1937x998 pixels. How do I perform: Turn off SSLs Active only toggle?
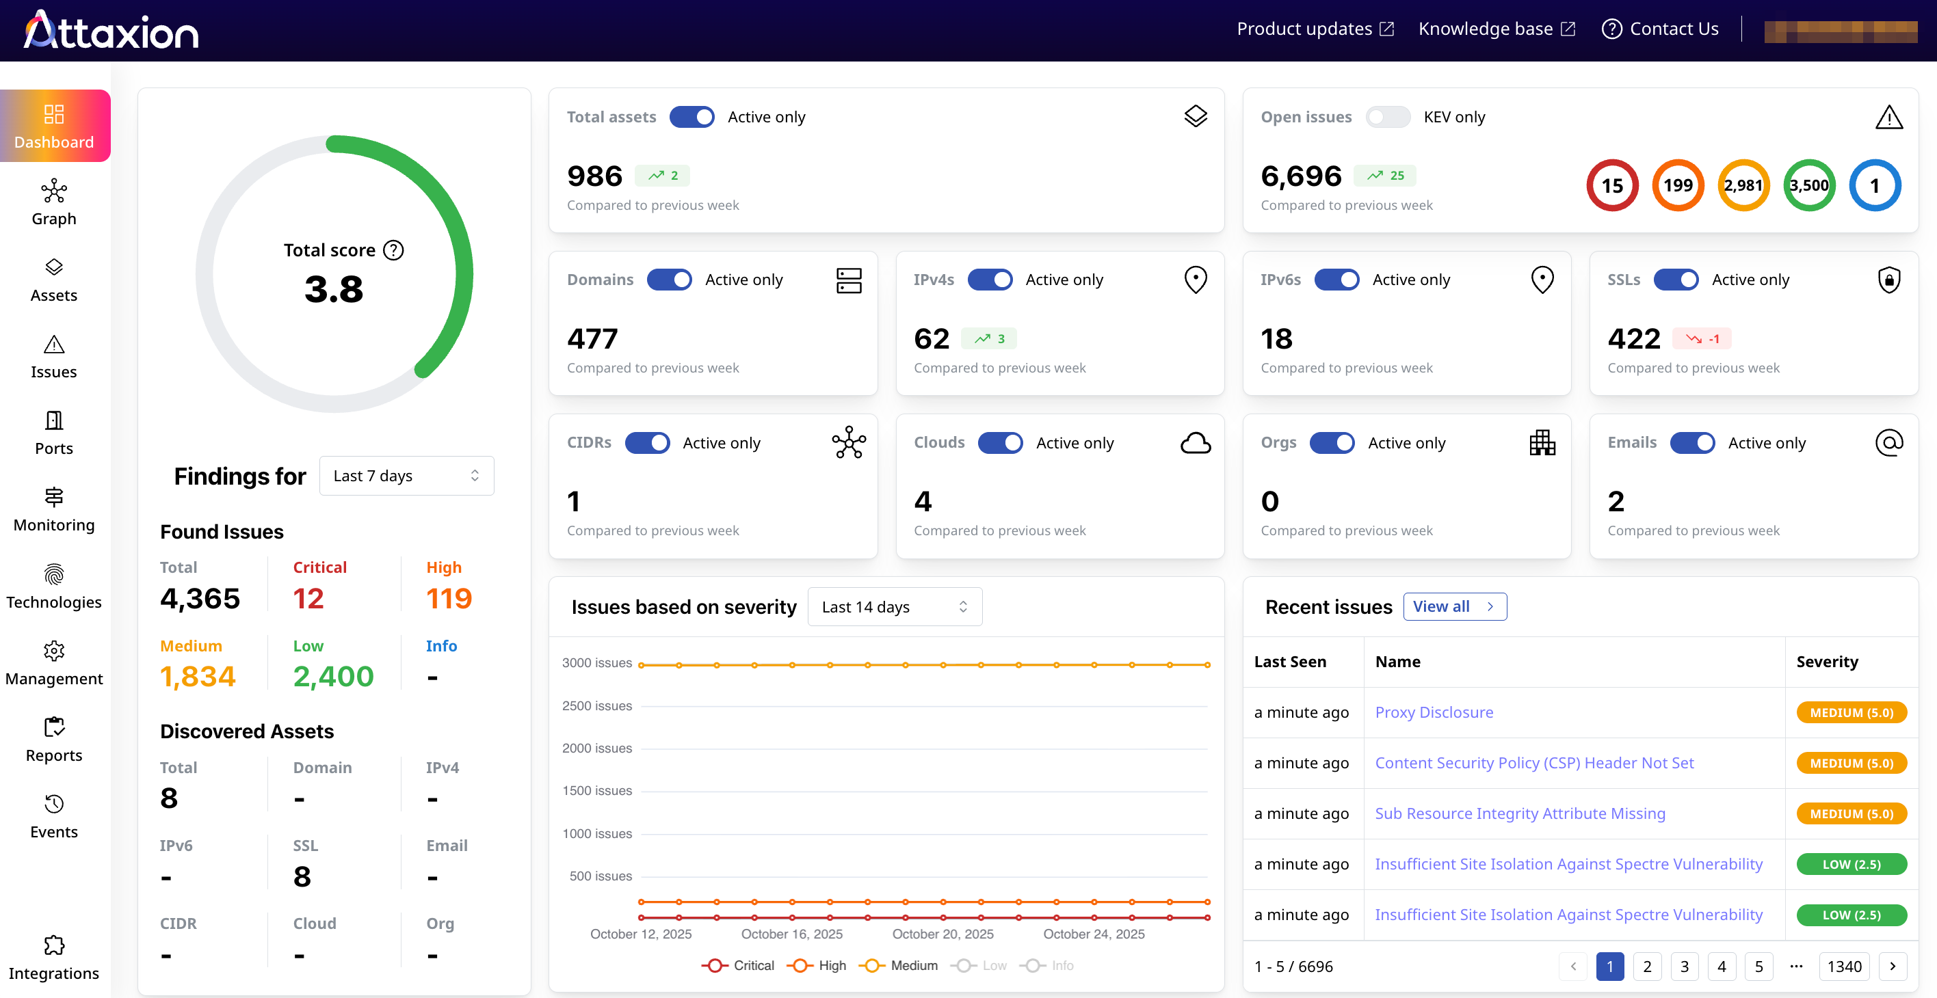coord(1675,280)
